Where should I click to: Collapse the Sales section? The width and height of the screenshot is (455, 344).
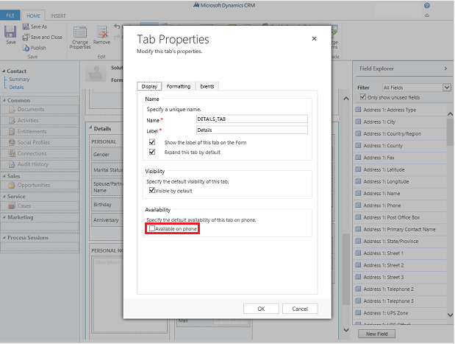4,176
